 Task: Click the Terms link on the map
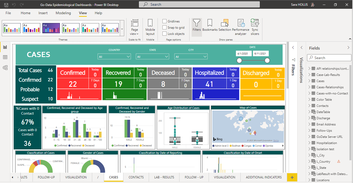pyautogui.click(x=276, y=141)
